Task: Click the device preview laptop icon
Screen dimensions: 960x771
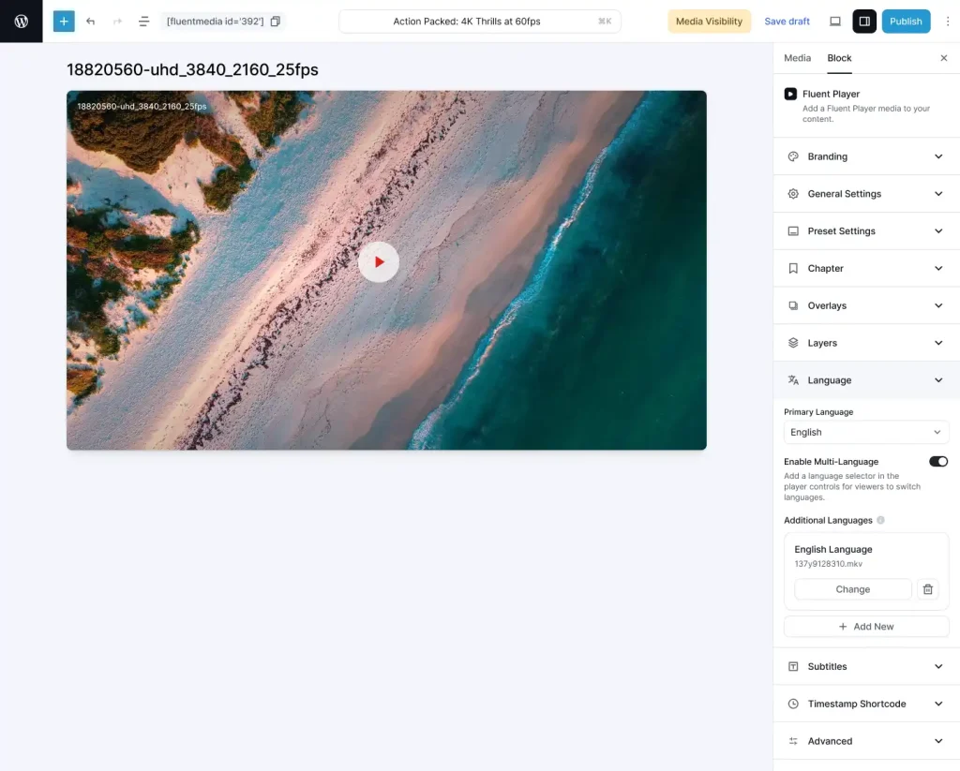Action: 835,21
